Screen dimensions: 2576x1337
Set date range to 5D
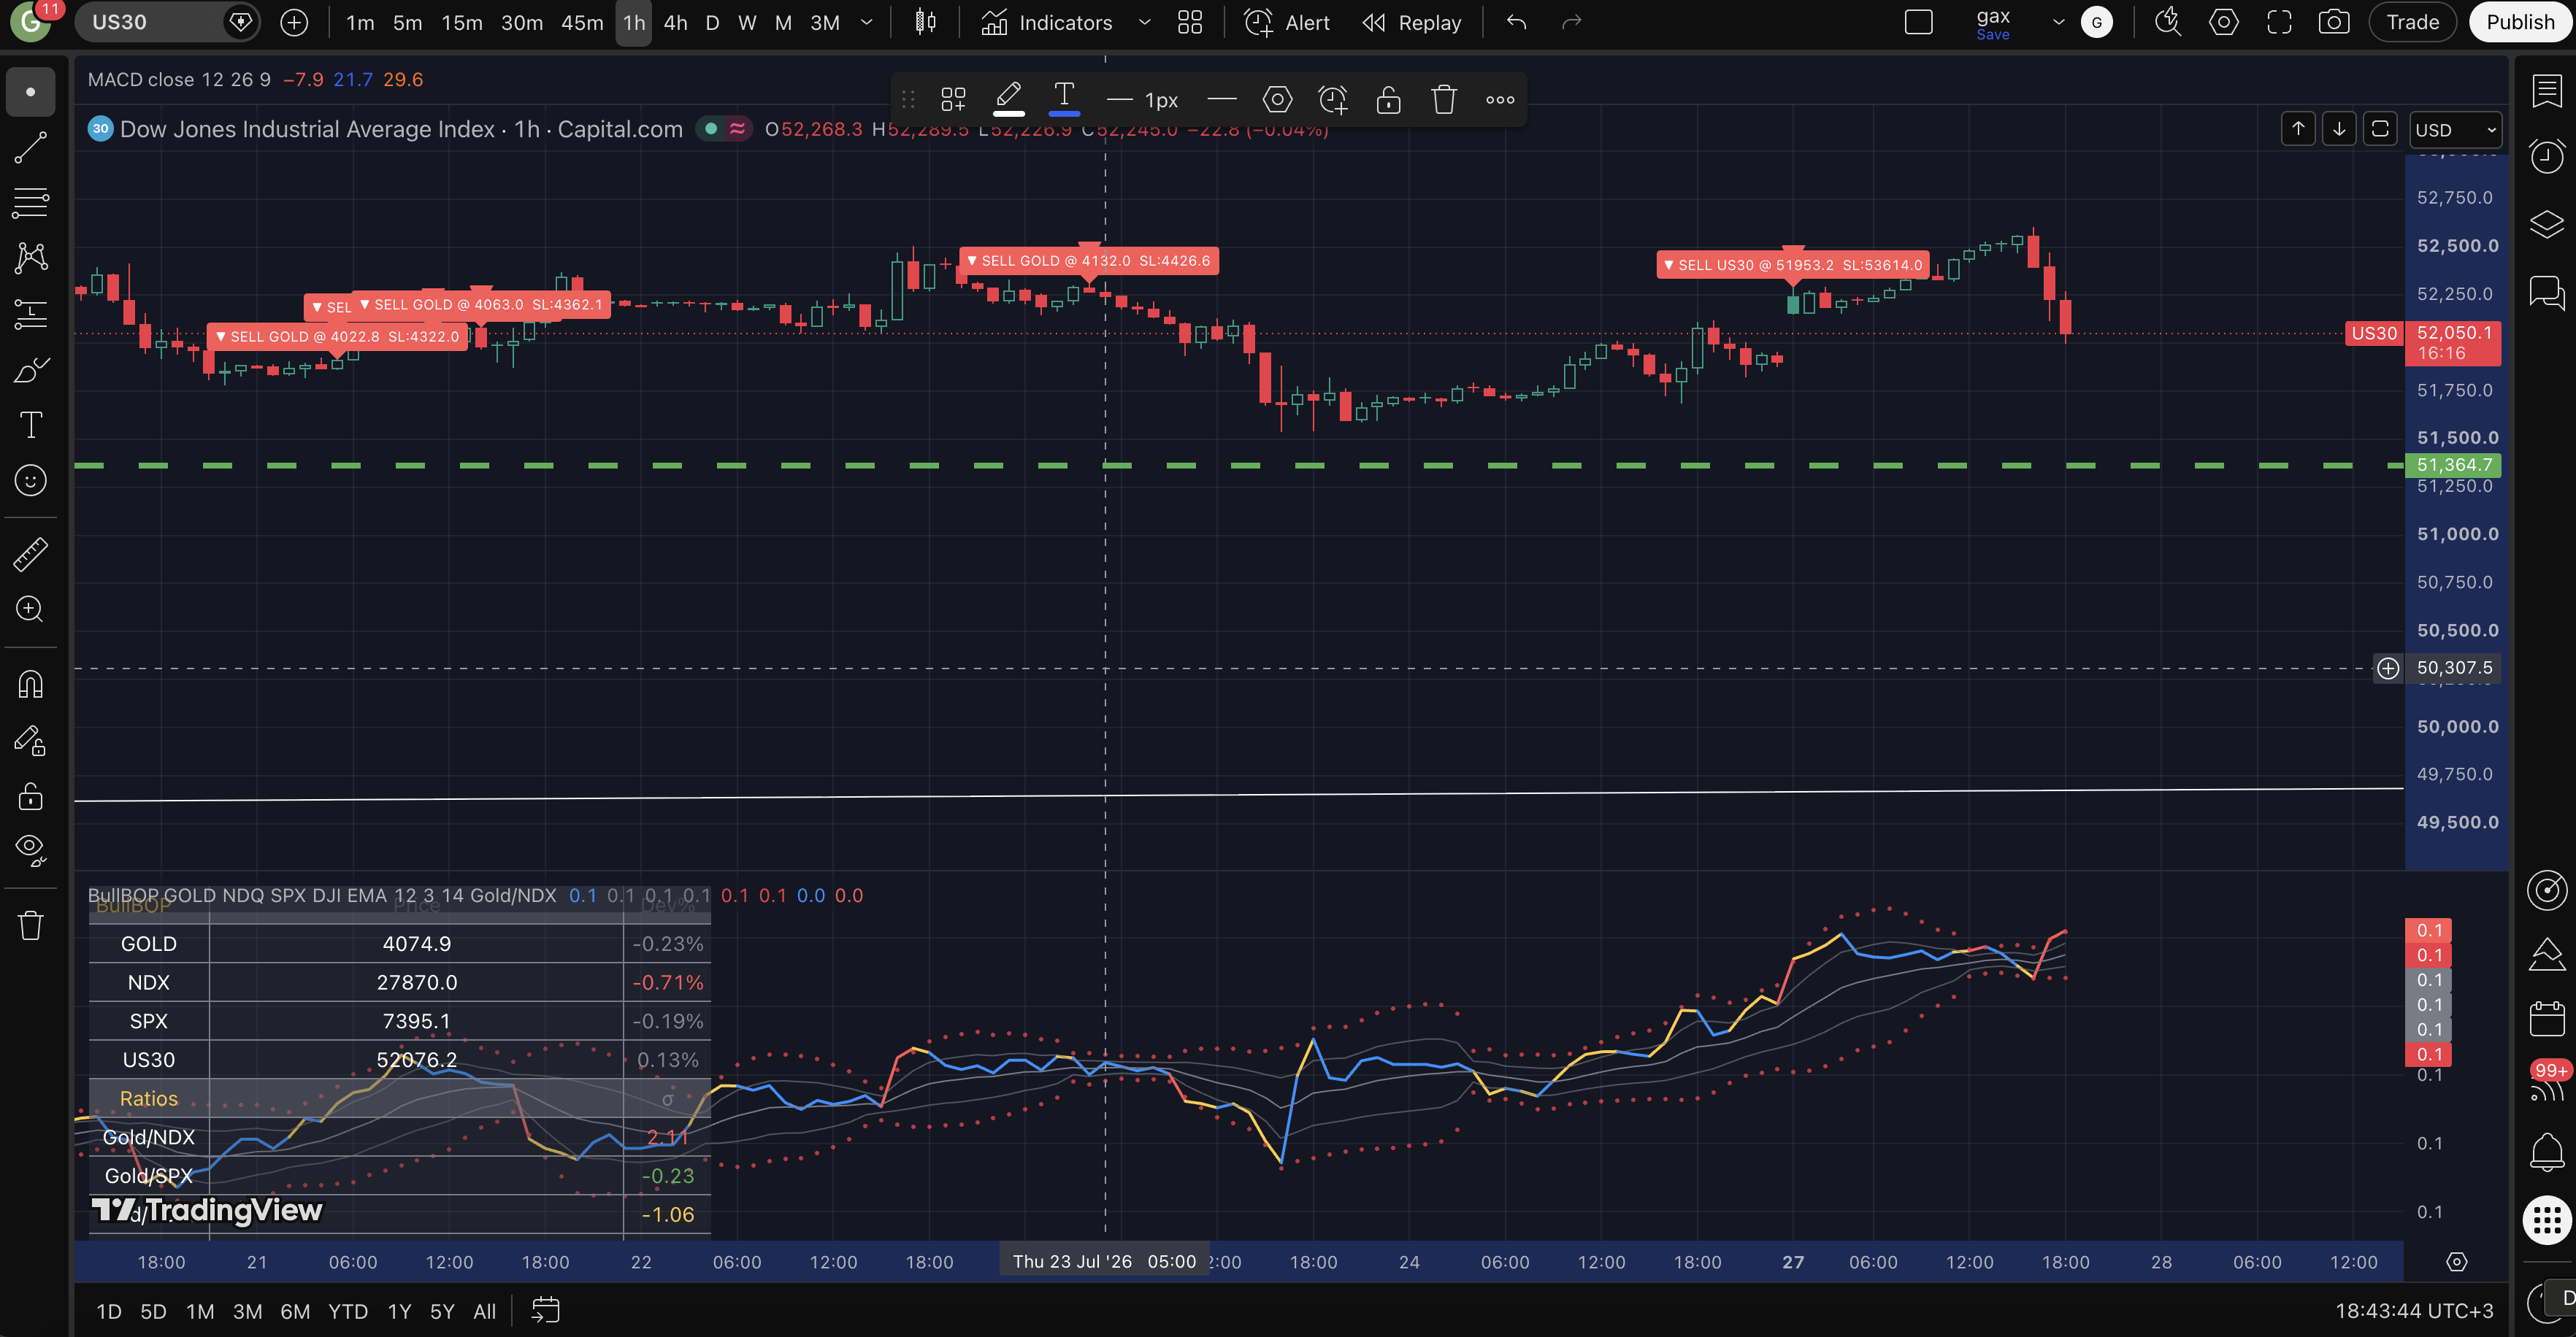(x=153, y=1311)
